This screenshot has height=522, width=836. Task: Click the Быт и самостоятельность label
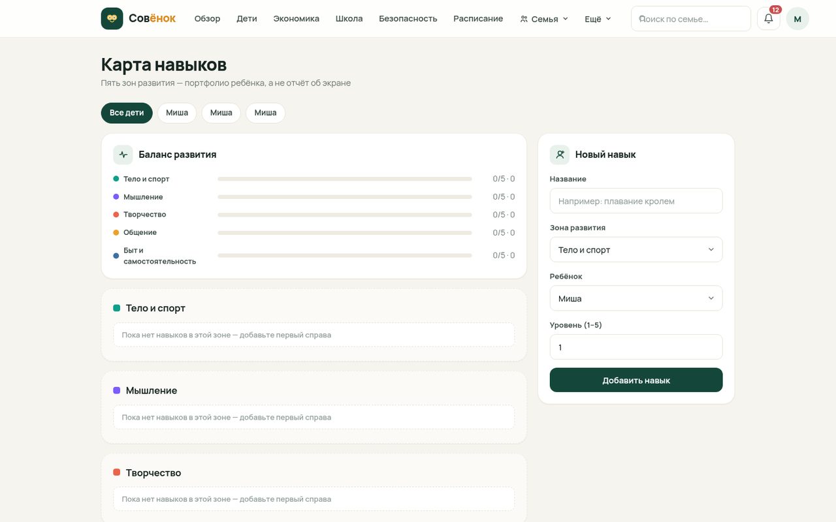[x=159, y=256]
